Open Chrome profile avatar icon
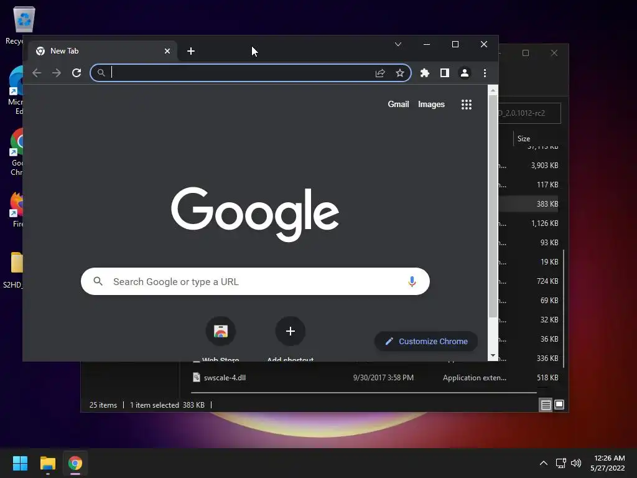The width and height of the screenshot is (637, 478). (x=464, y=73)
